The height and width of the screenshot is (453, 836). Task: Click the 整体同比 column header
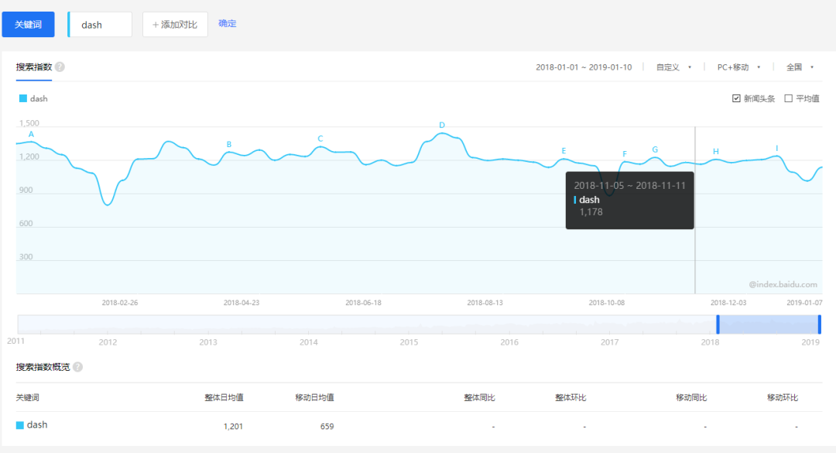click(x=479, y=397)
